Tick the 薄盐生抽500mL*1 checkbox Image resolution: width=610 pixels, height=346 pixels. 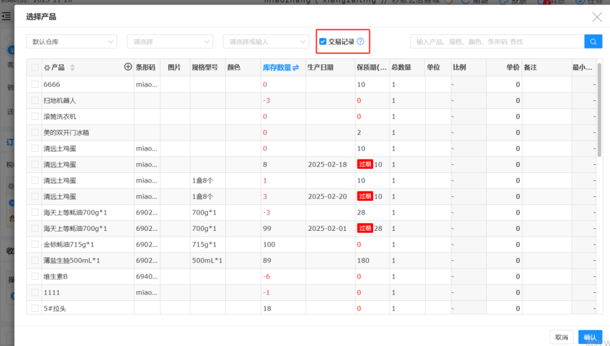pyautogui.click(x=35, y=260)
